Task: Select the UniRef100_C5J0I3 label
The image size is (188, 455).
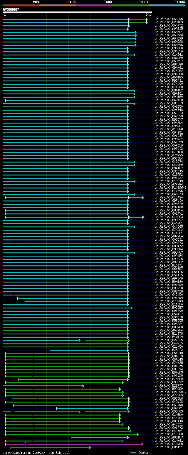Action: 169,113
